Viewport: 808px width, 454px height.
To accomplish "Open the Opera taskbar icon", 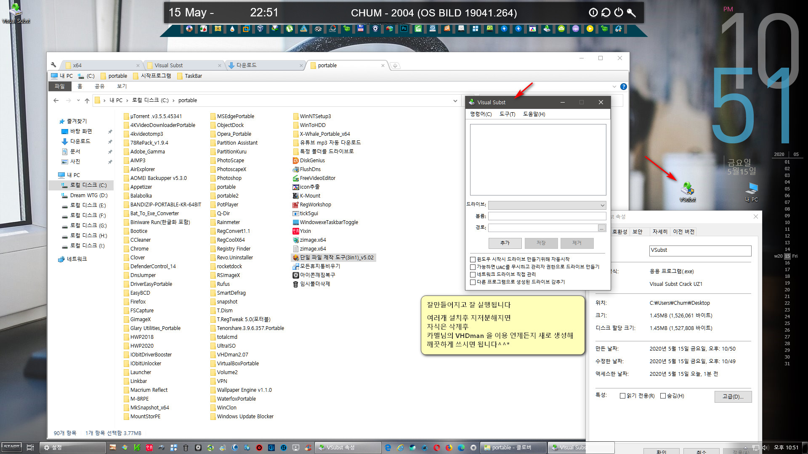I will tap(437, 448).
